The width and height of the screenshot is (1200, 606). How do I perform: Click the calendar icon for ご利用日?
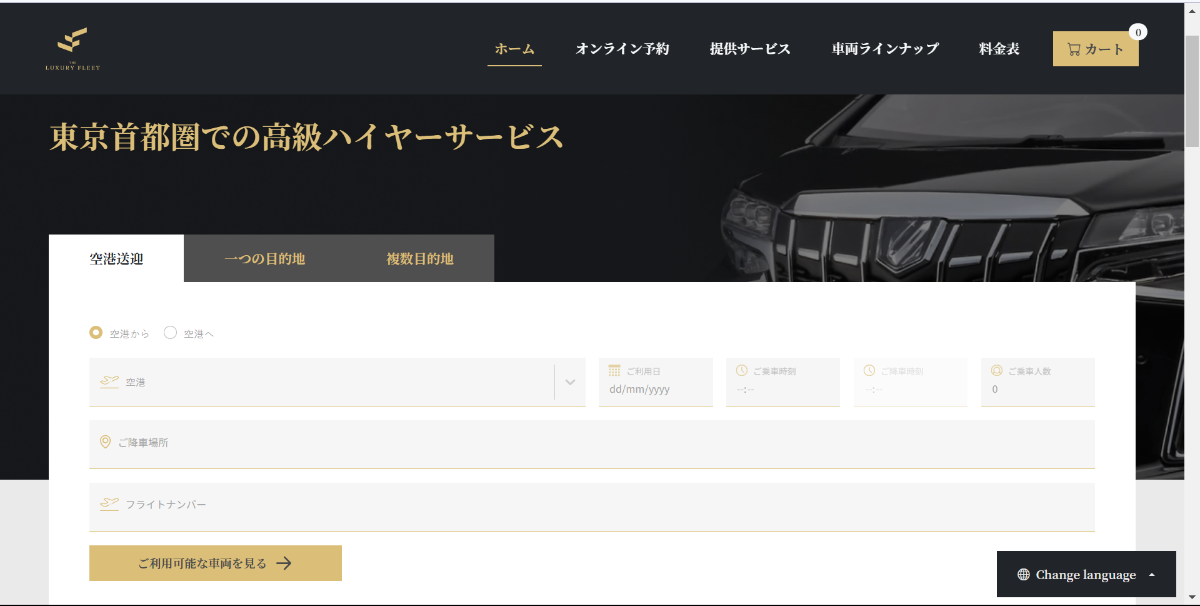[614, 371]
